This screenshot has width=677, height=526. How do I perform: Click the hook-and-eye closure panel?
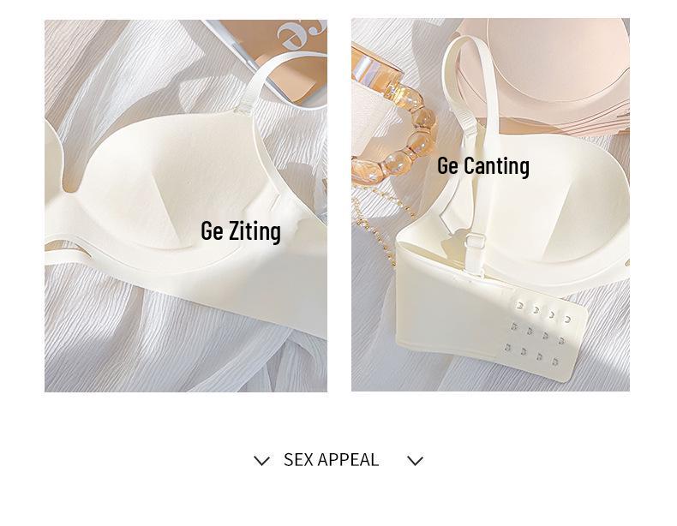542,338
